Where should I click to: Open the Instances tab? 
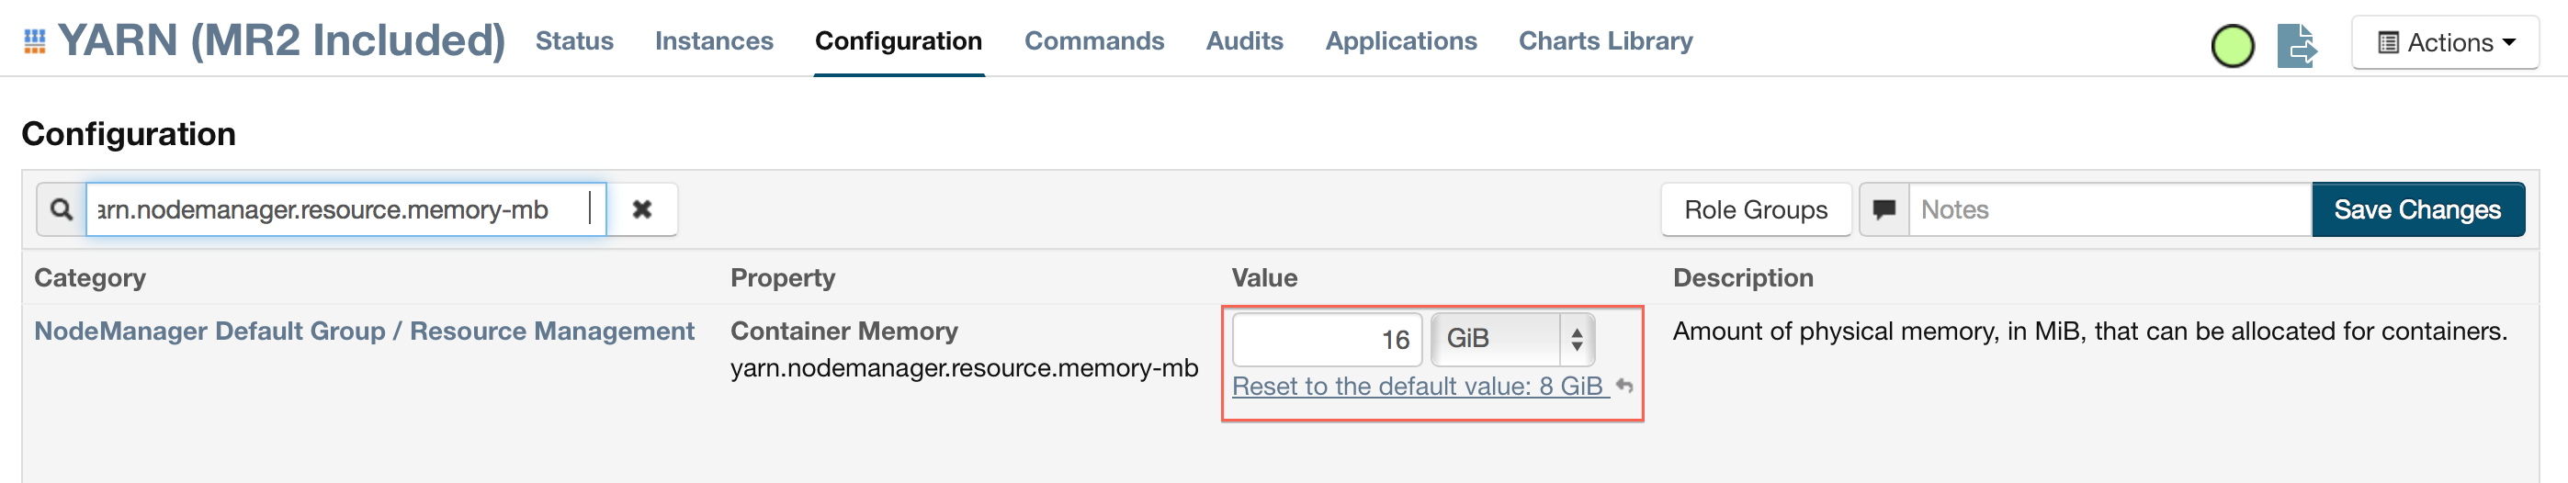click(714, 40)
